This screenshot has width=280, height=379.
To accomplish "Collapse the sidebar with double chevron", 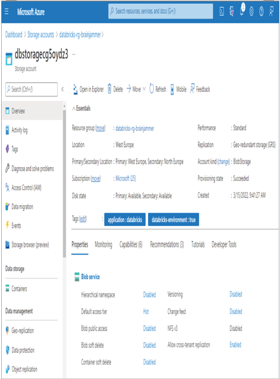I will click(x=62, y=89).
